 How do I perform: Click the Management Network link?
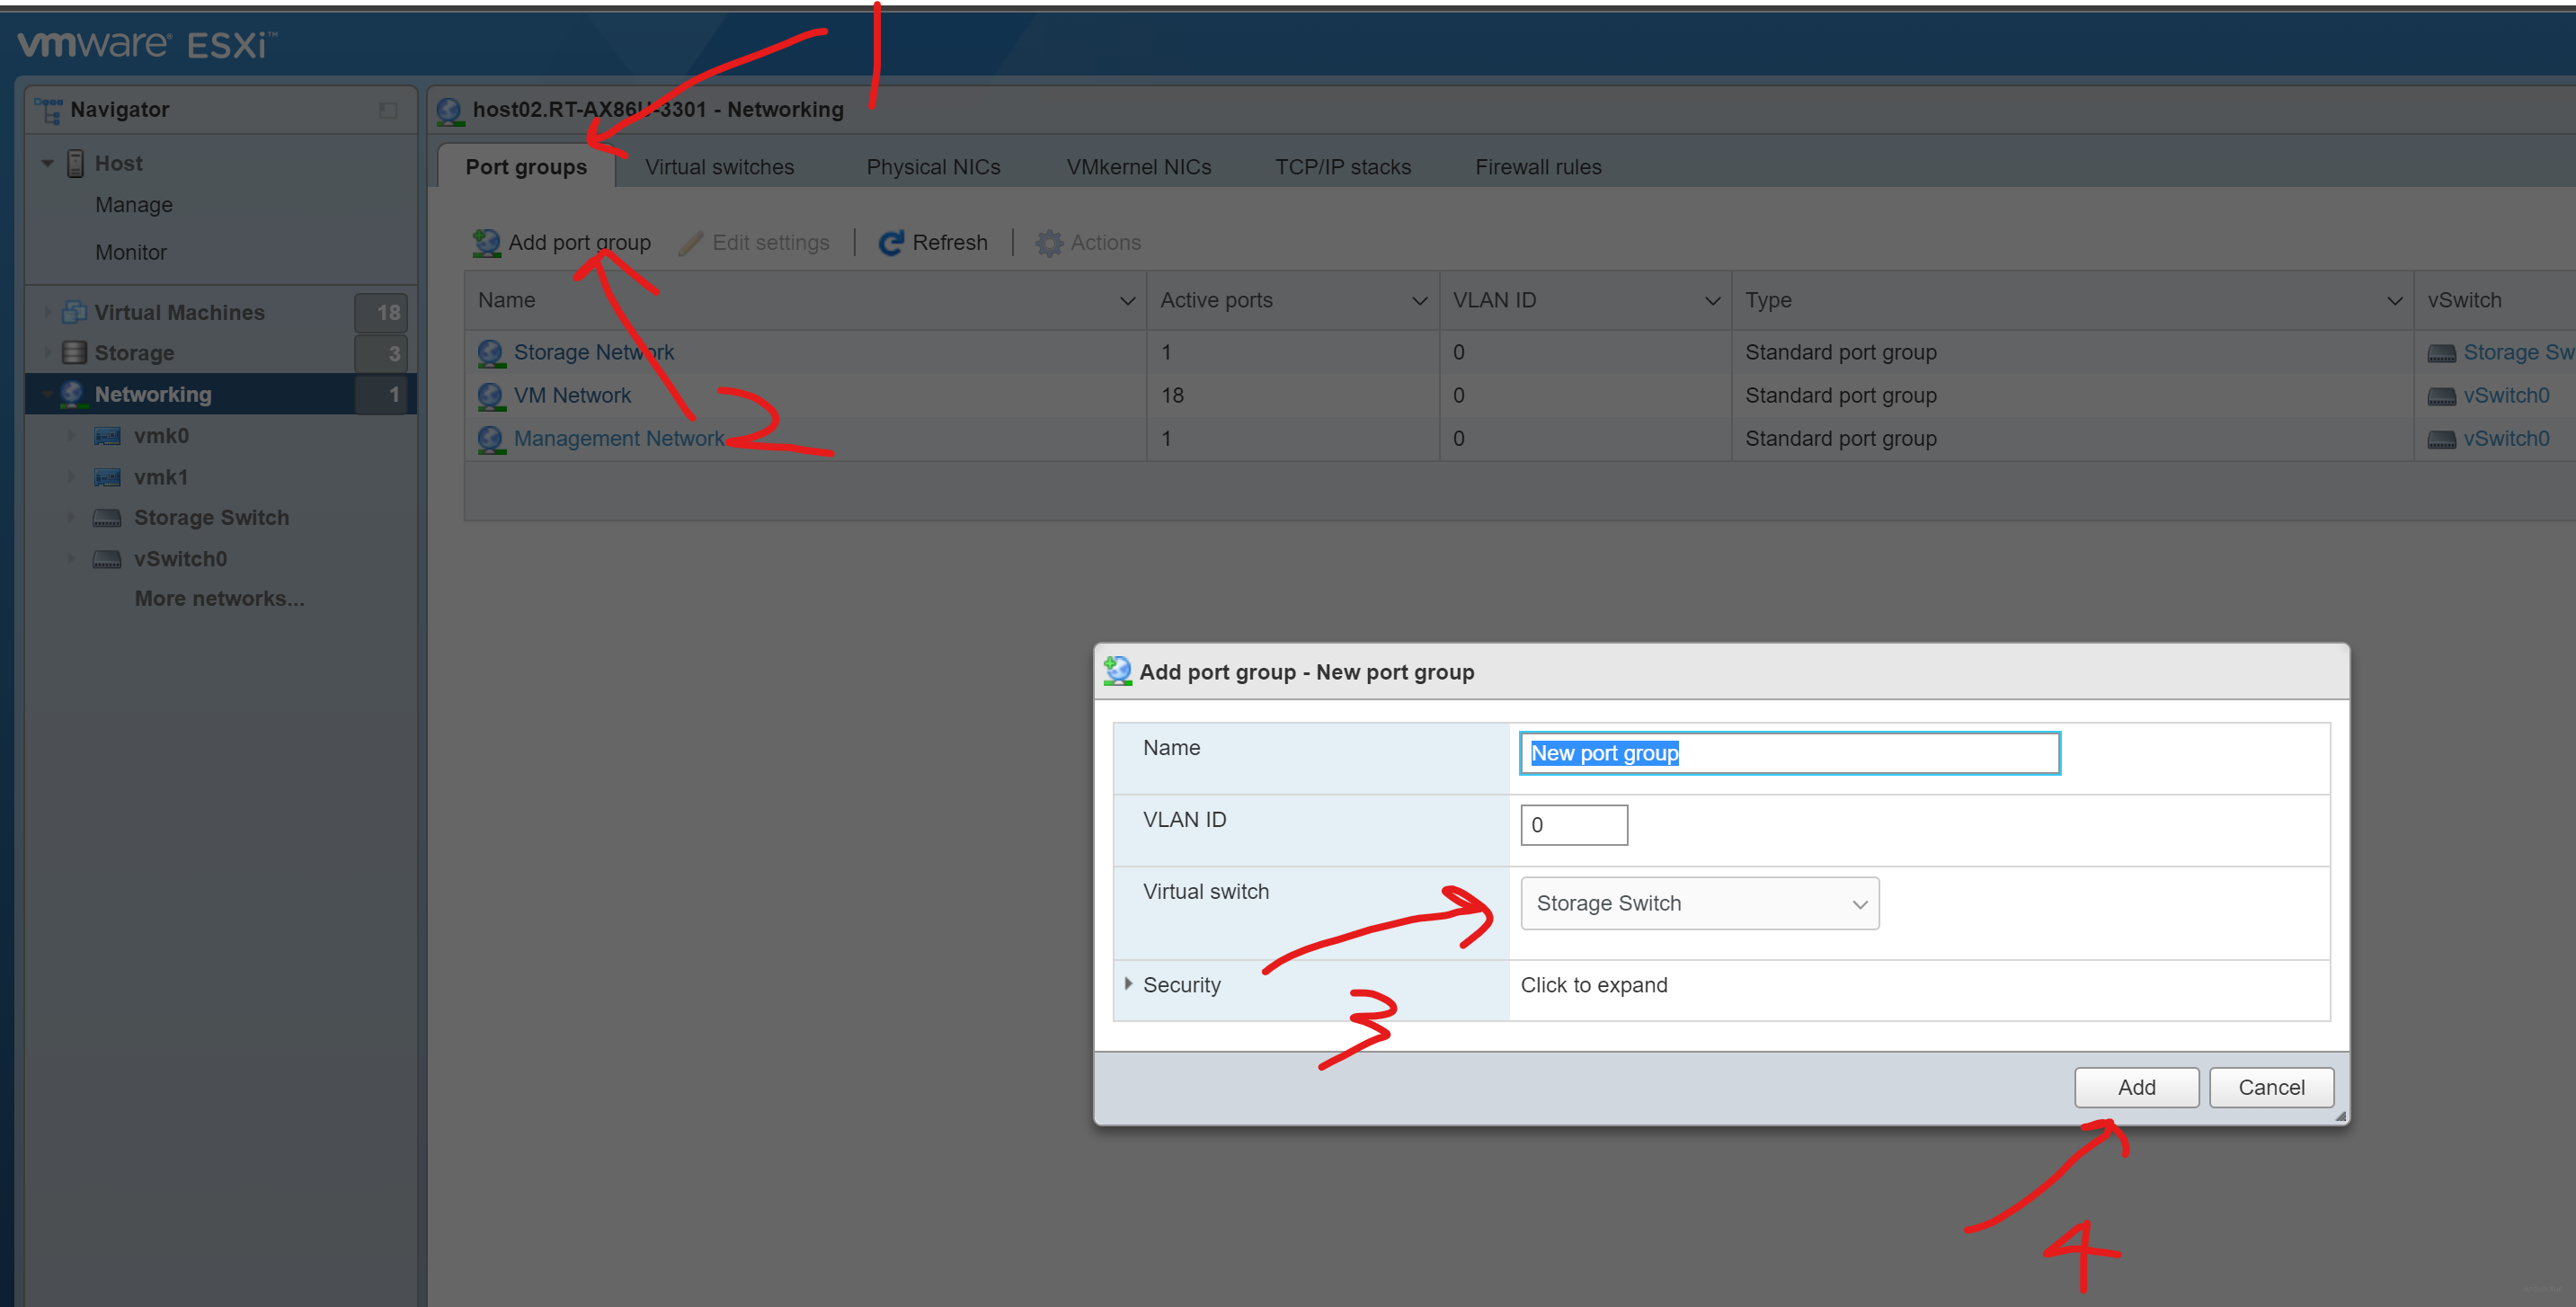pos(618,439)
